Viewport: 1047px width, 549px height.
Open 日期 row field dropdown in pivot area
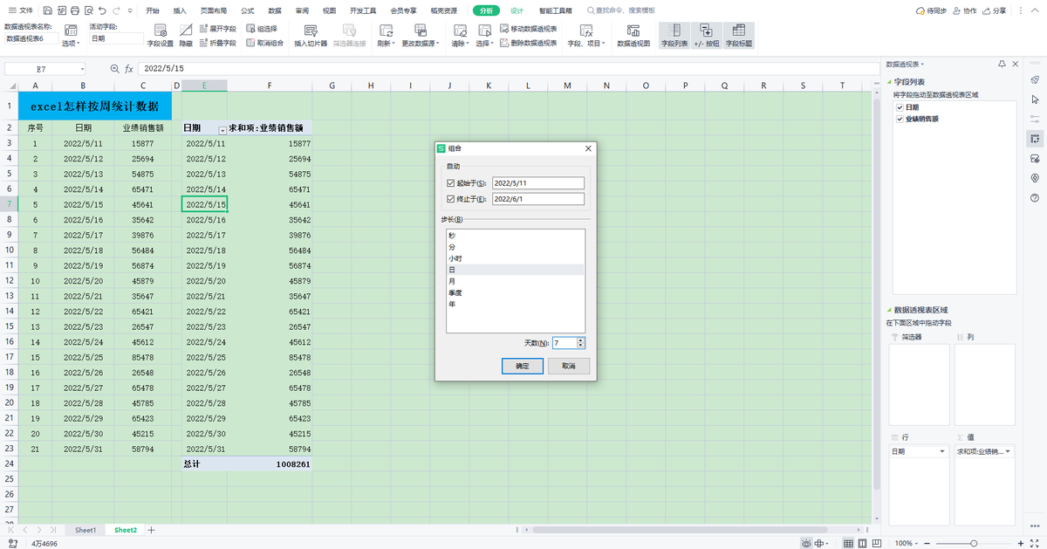coord(941,451)
